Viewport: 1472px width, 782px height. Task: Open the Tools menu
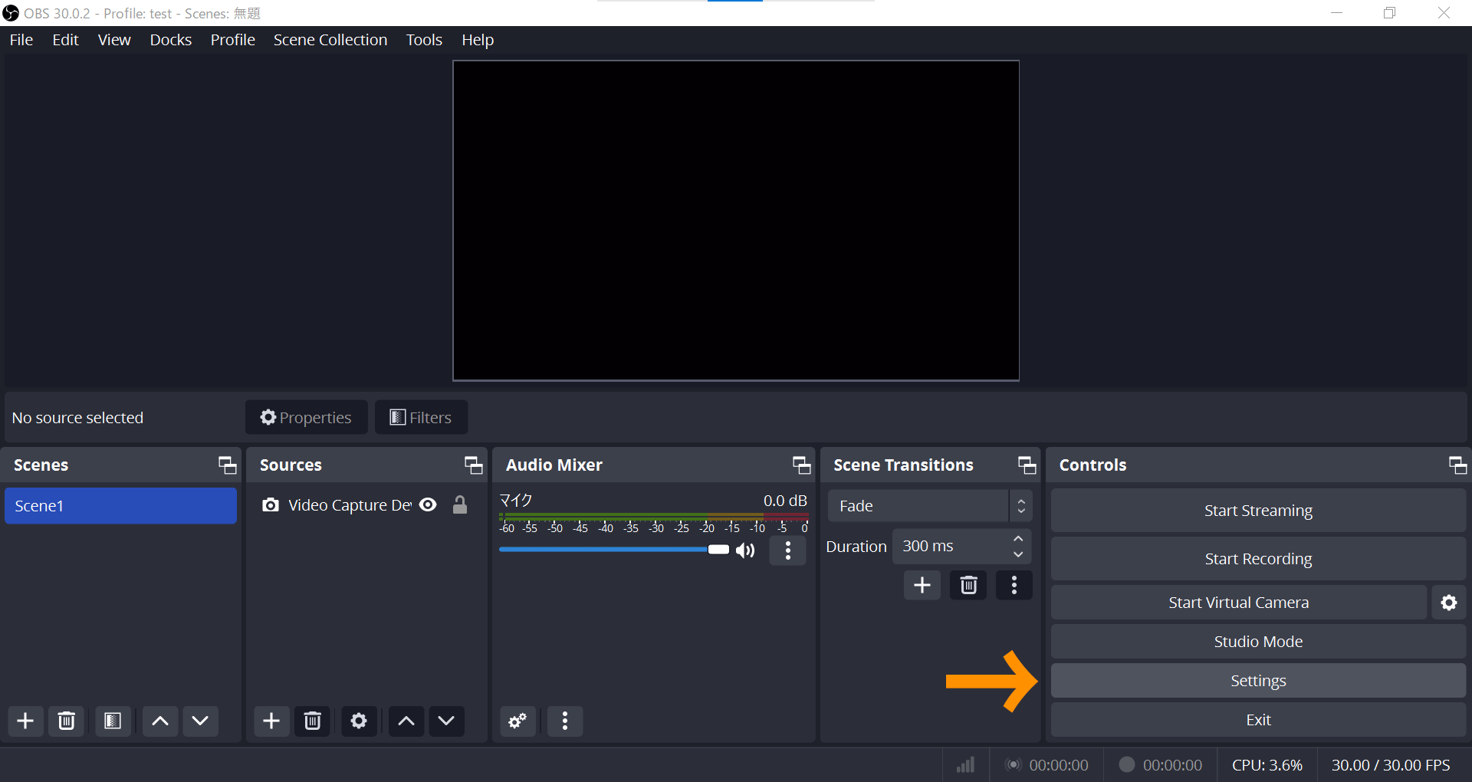(x=424, y=40)
